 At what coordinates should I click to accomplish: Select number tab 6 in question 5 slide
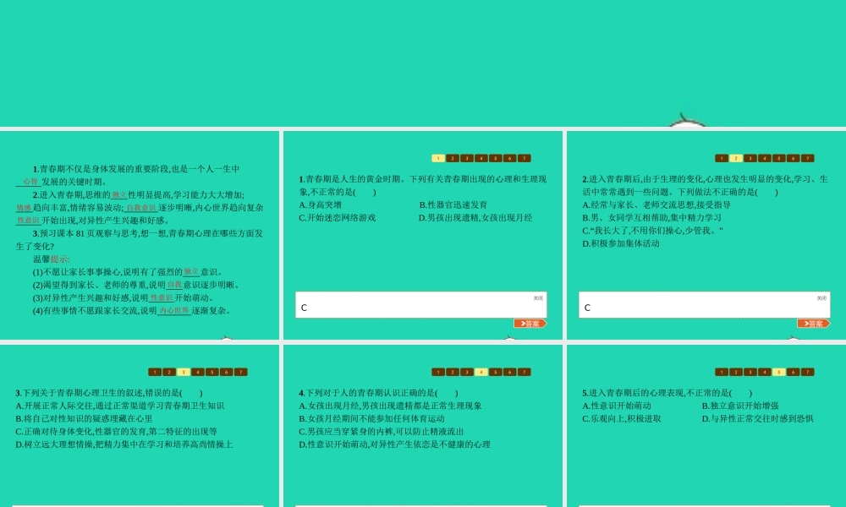[x=793, y=372]
